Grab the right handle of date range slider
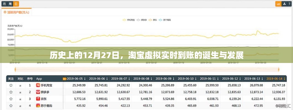 click(279, 70)
